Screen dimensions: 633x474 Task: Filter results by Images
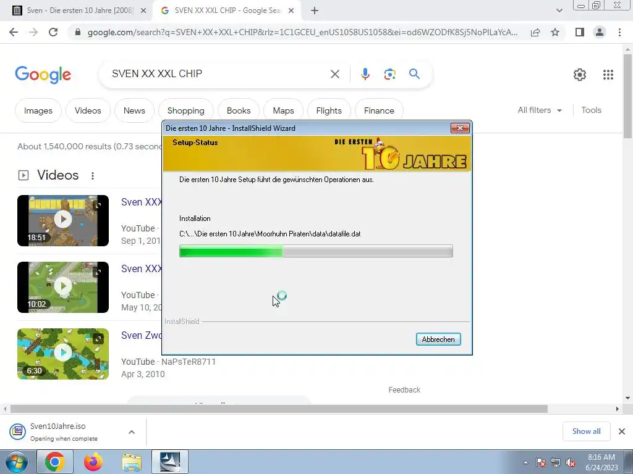(x=38, y=110)
